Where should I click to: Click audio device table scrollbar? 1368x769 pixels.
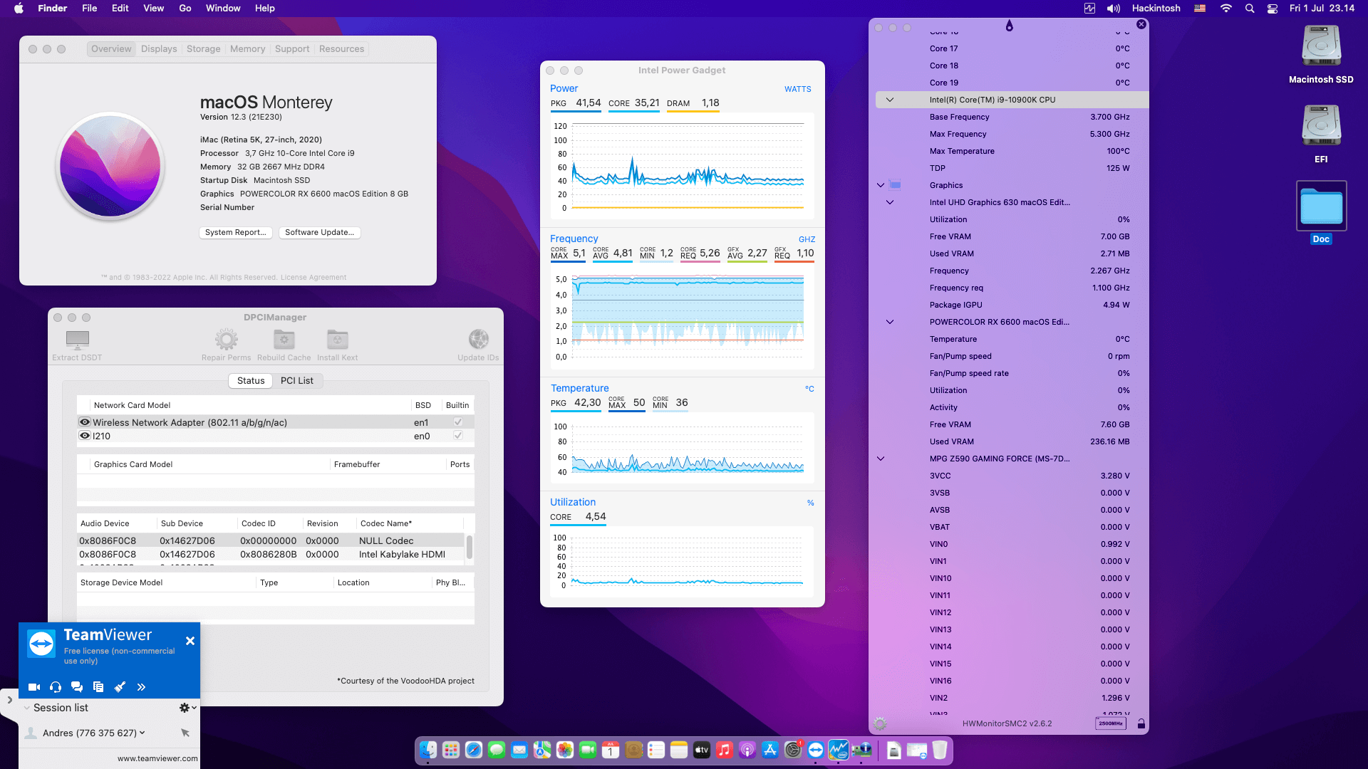[x=469, y=548]
